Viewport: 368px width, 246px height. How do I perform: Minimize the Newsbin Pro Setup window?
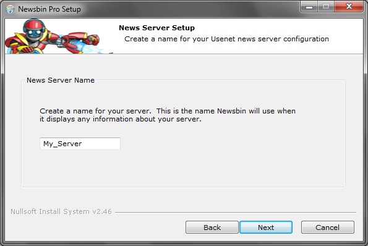point(309,7)
